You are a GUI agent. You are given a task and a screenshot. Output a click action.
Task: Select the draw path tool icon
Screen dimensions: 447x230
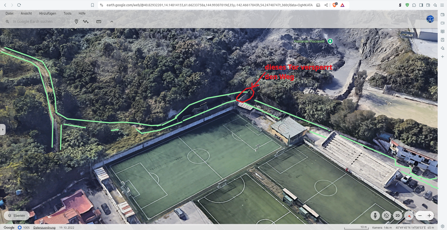(86, 22)
